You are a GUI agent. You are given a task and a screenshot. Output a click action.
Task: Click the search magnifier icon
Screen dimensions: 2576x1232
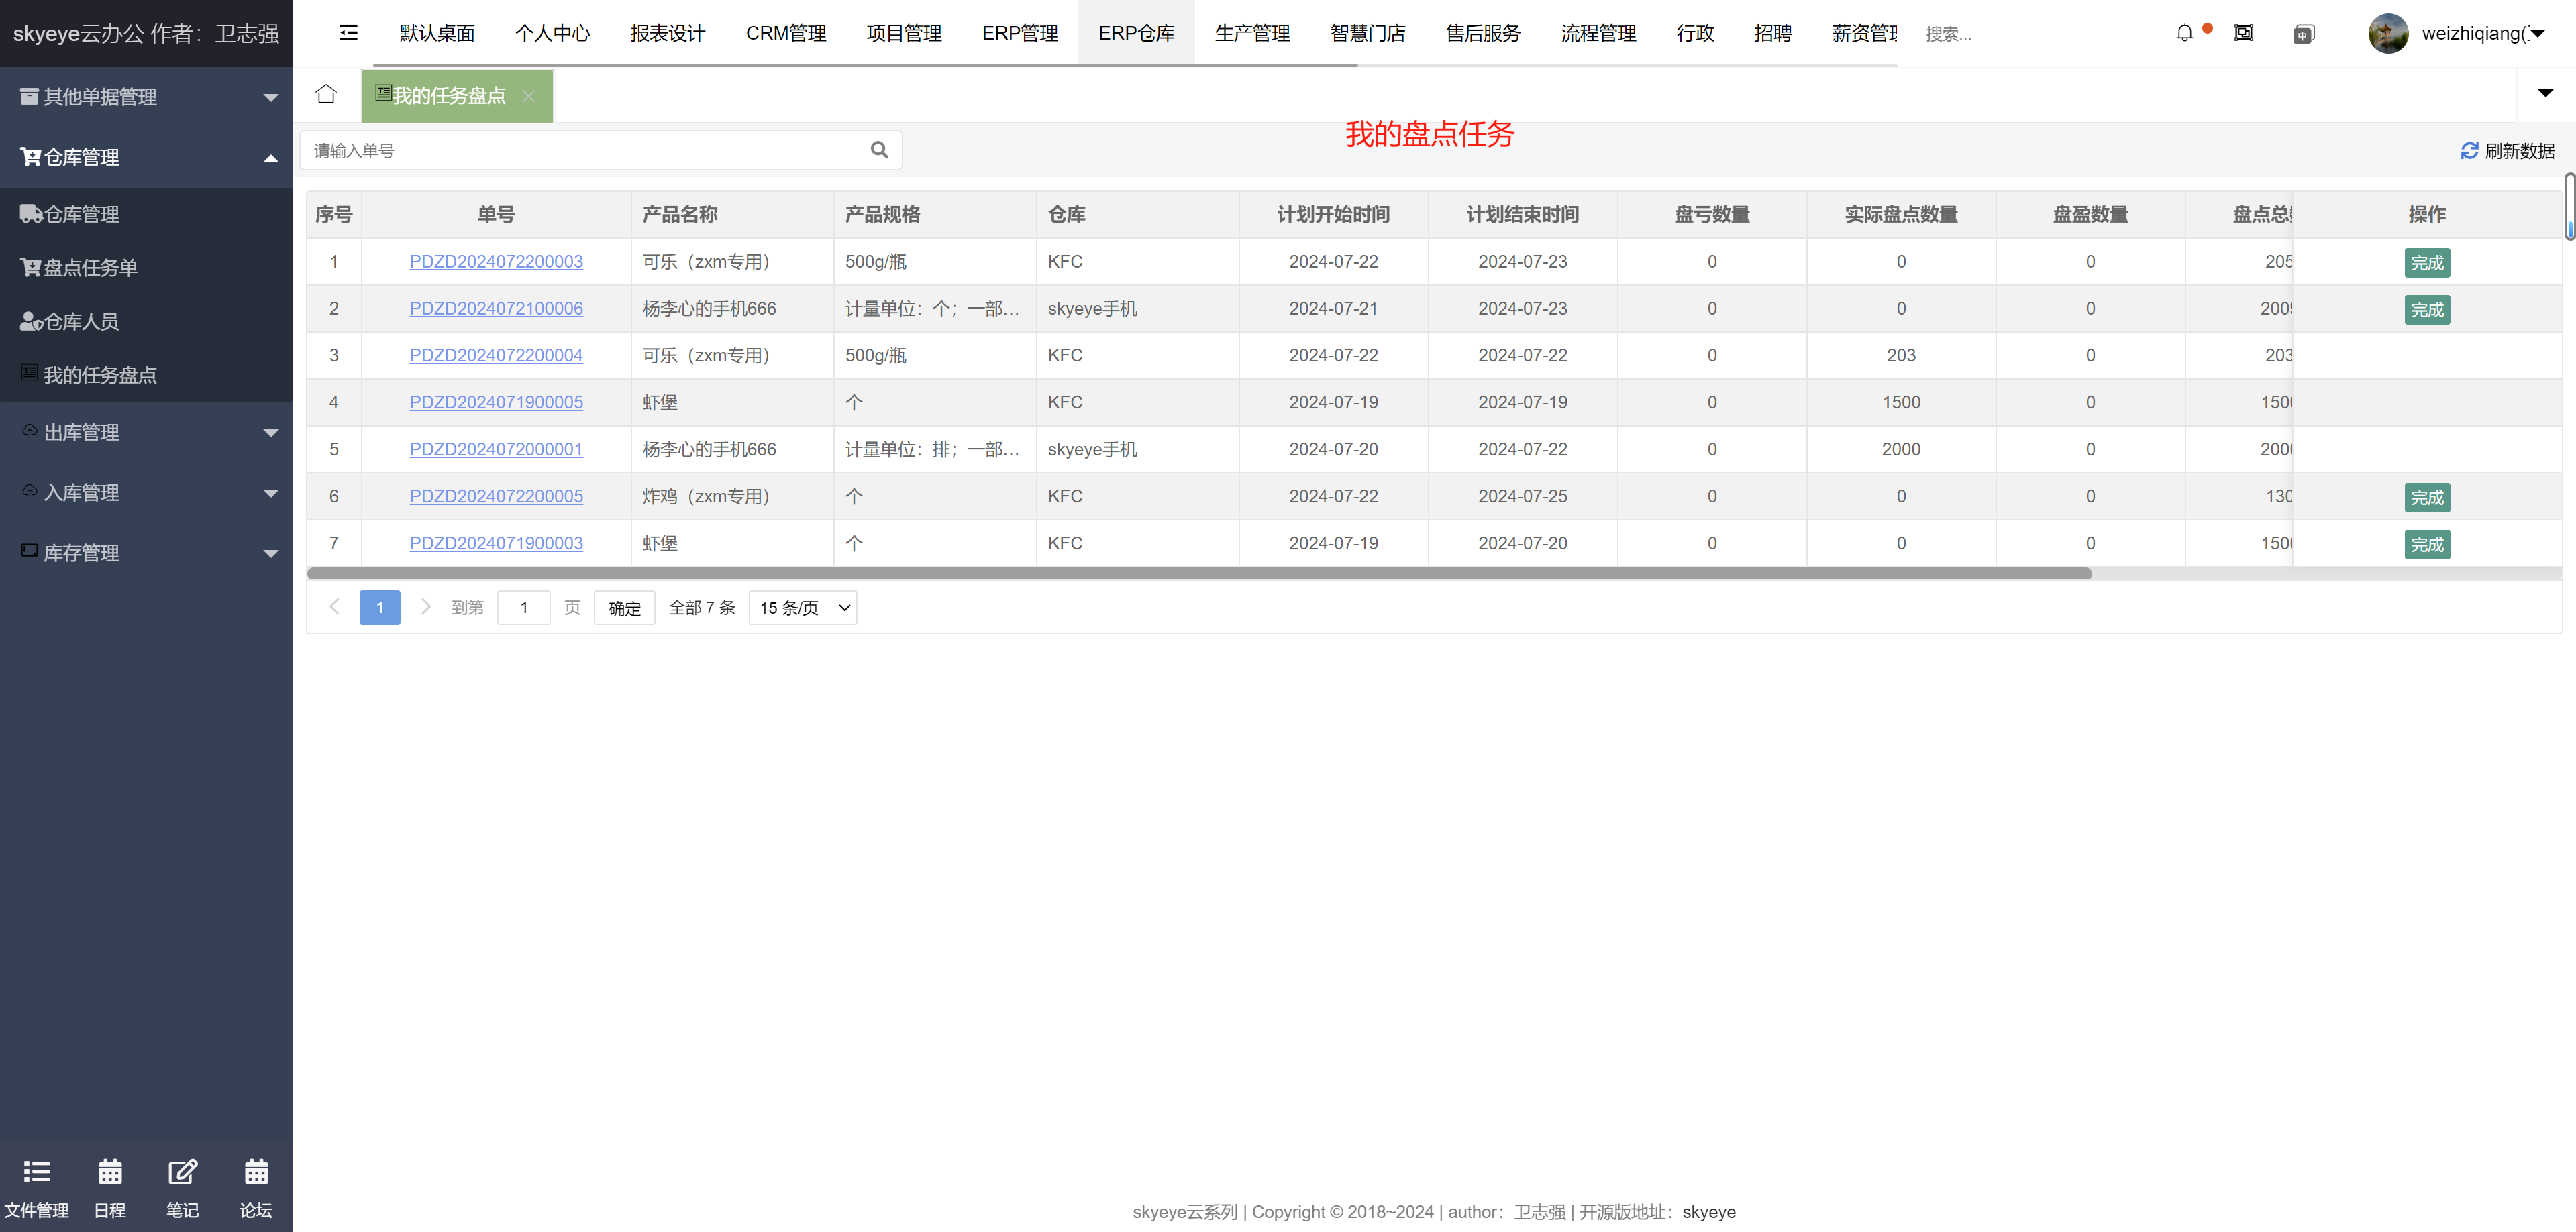click(879, 150)
